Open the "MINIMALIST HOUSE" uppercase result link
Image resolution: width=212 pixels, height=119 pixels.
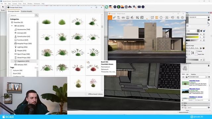(196, 97)
